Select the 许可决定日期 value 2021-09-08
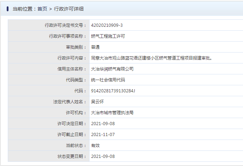Image resolution: width=243 pixels, height=166 pixels. coord(103,124)
